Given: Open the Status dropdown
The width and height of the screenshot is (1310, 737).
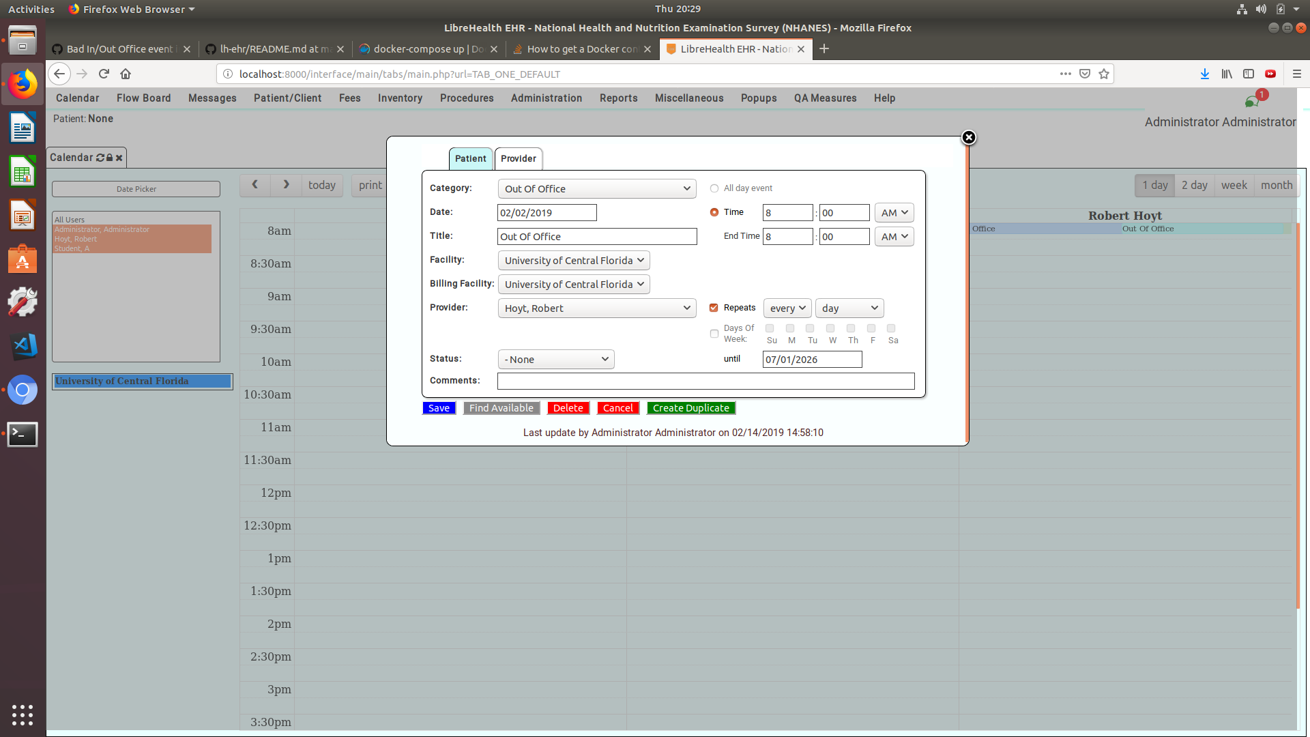Looking at the screenshot, I should point(556,360).
